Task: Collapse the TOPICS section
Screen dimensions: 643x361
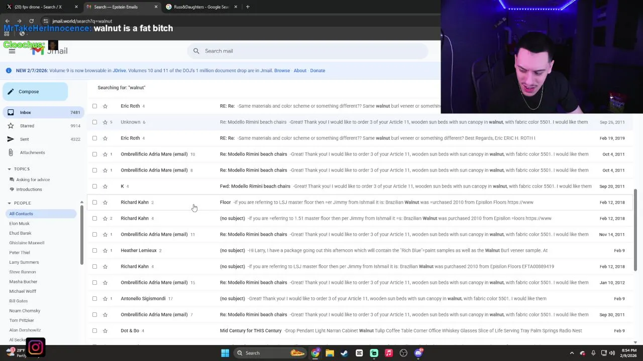Action: pyautogui.click(x=9, y=169)
